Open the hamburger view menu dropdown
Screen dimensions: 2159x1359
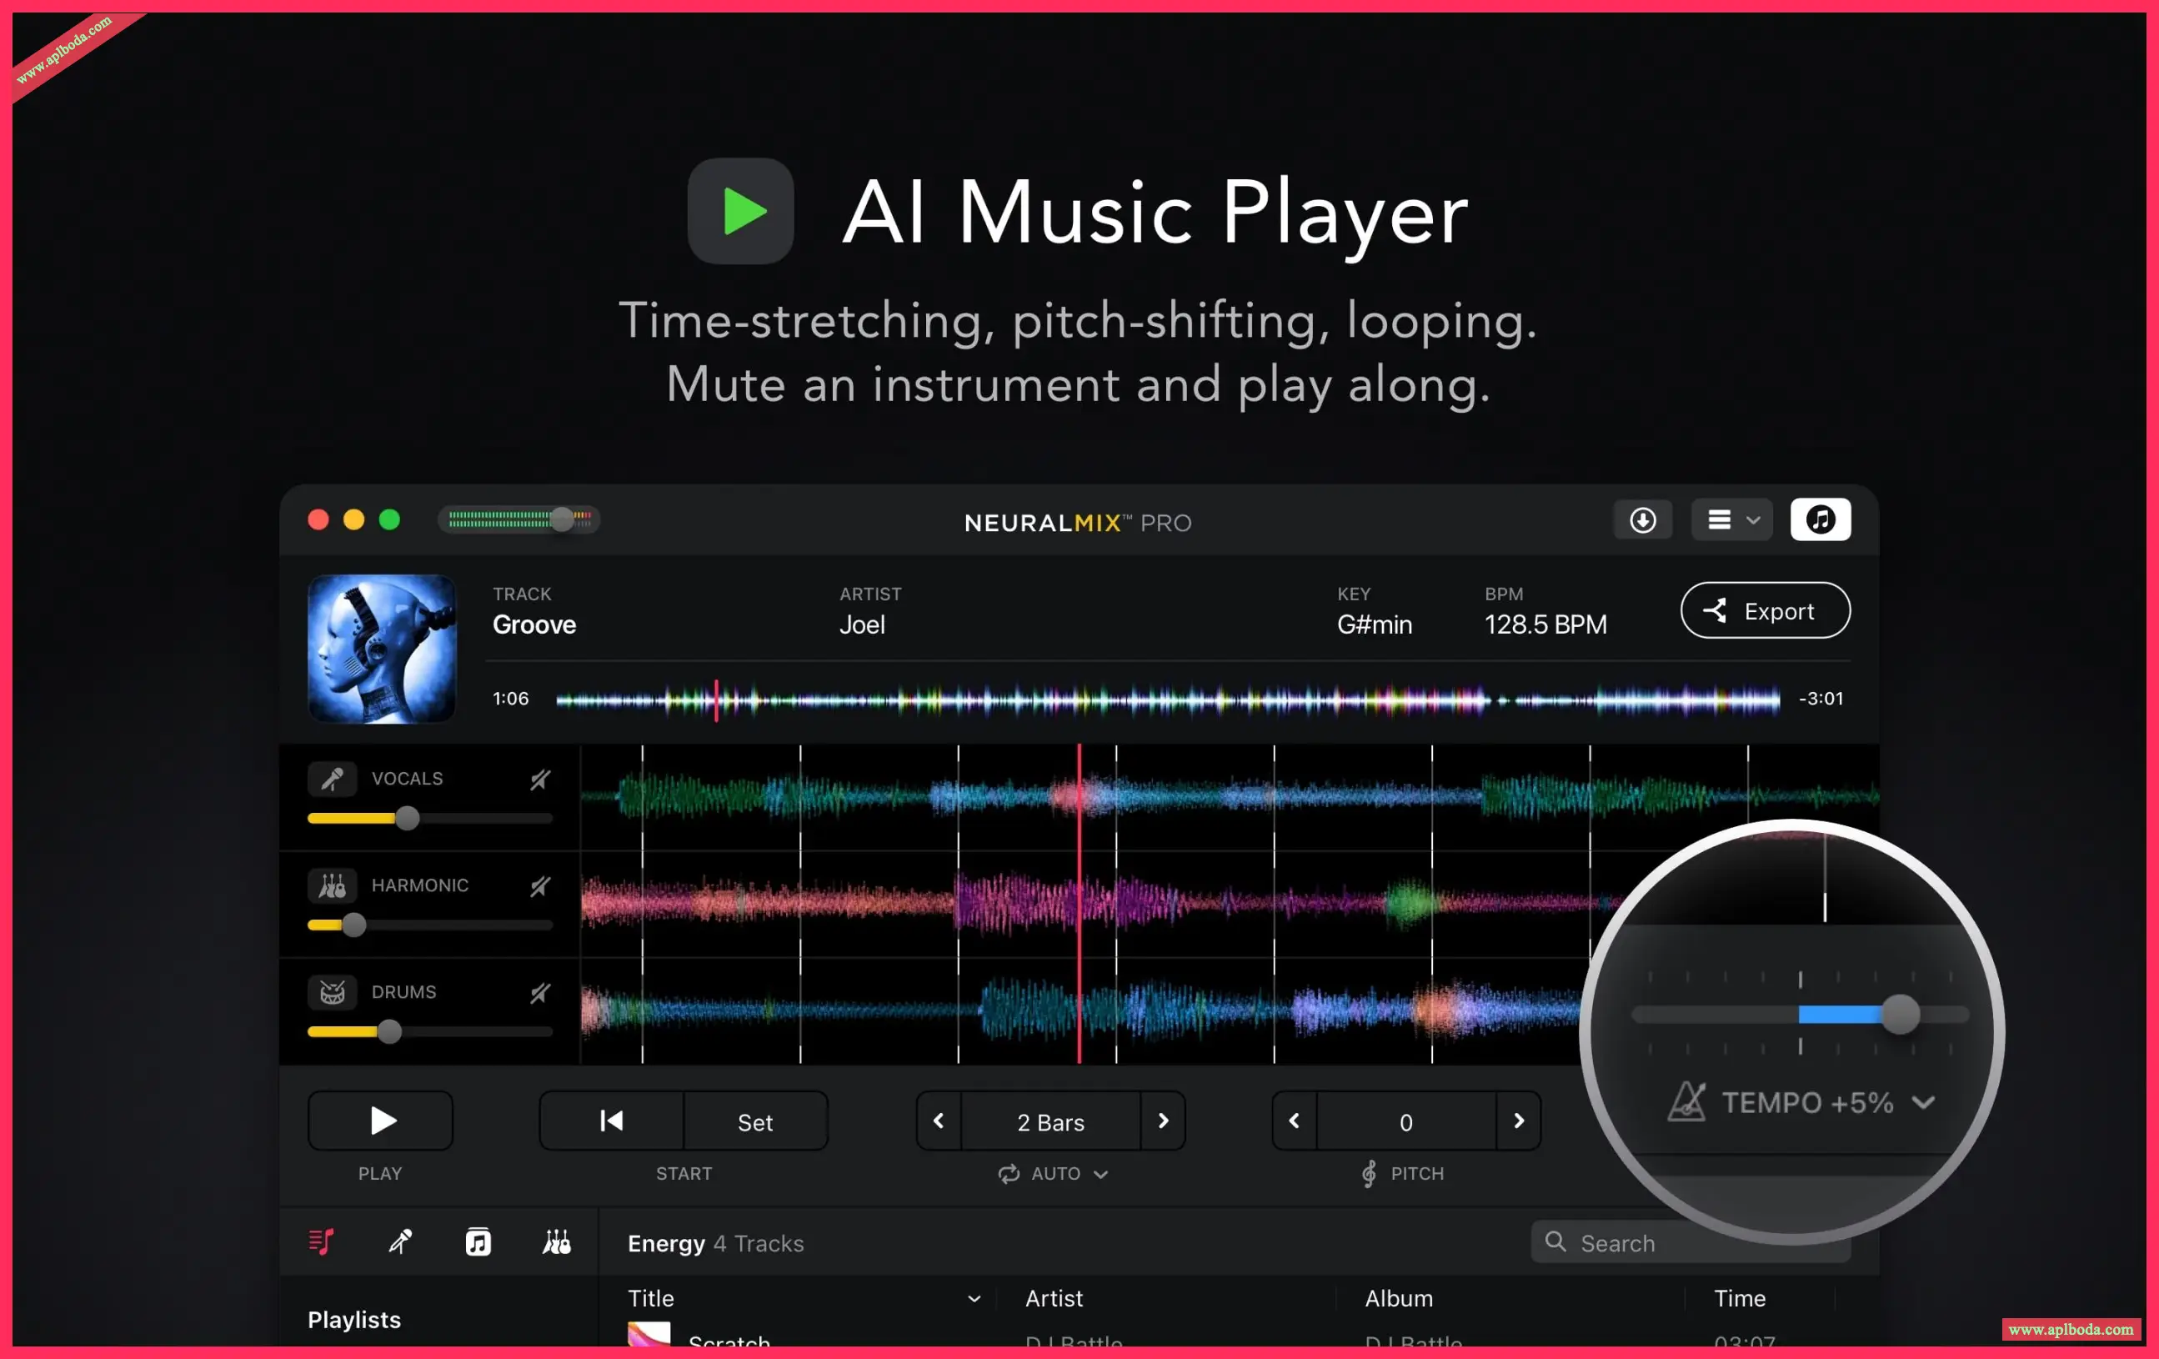coord(1731,519)
